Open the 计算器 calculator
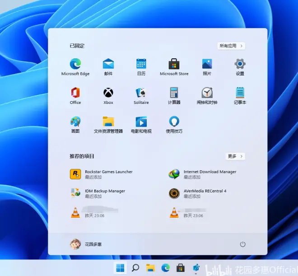Screen dimensions: 298x276 click(174, 96)
